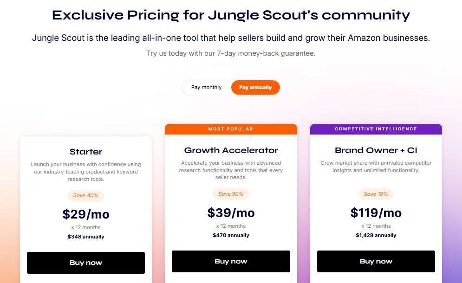This screenshot has height=283, width=462.
Task: Click Buy now under Growth Accelerator
Action: point(231,261)
